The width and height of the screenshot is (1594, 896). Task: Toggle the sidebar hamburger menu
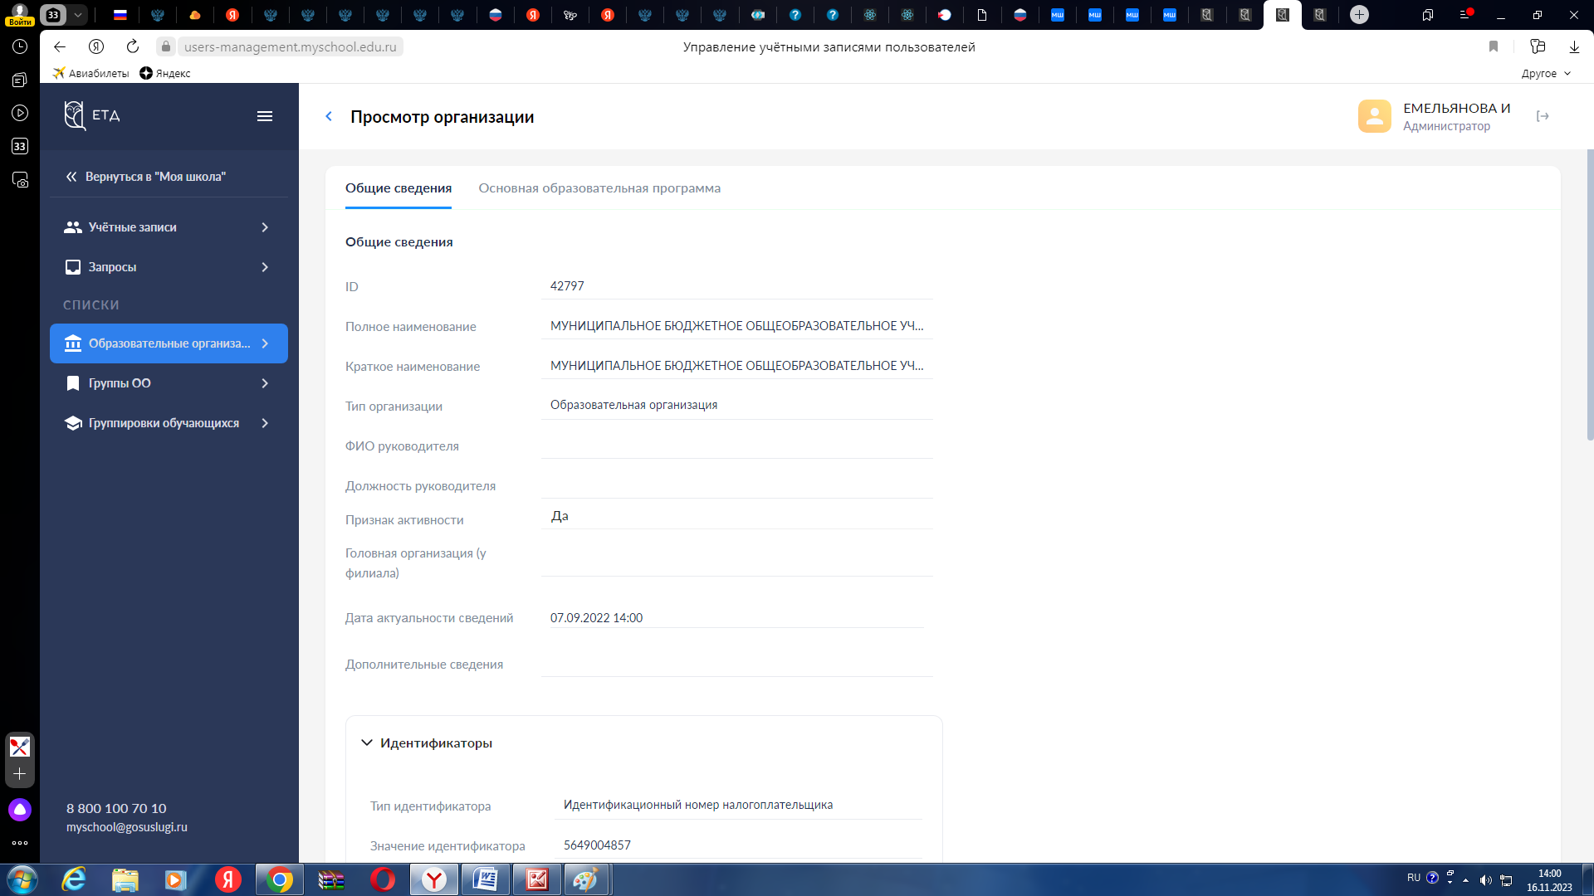(x=265, y=116)
